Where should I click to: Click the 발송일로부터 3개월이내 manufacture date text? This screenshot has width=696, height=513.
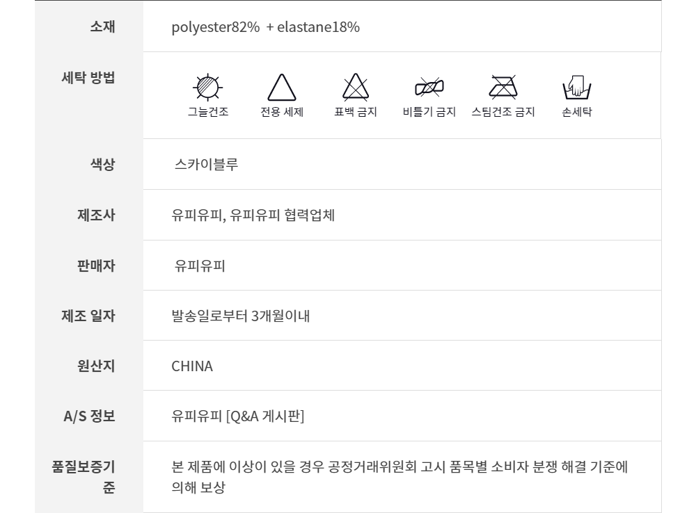coord(240,316)
